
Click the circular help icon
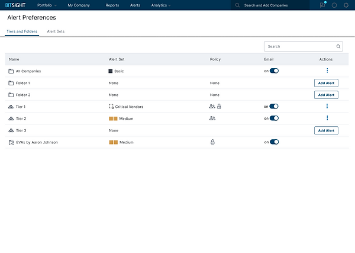coord(334,5)
